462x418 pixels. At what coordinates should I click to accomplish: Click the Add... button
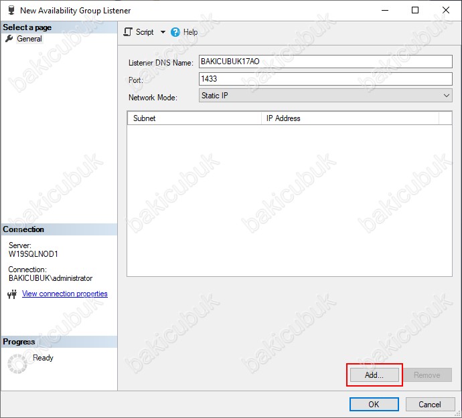click(374, 375)
